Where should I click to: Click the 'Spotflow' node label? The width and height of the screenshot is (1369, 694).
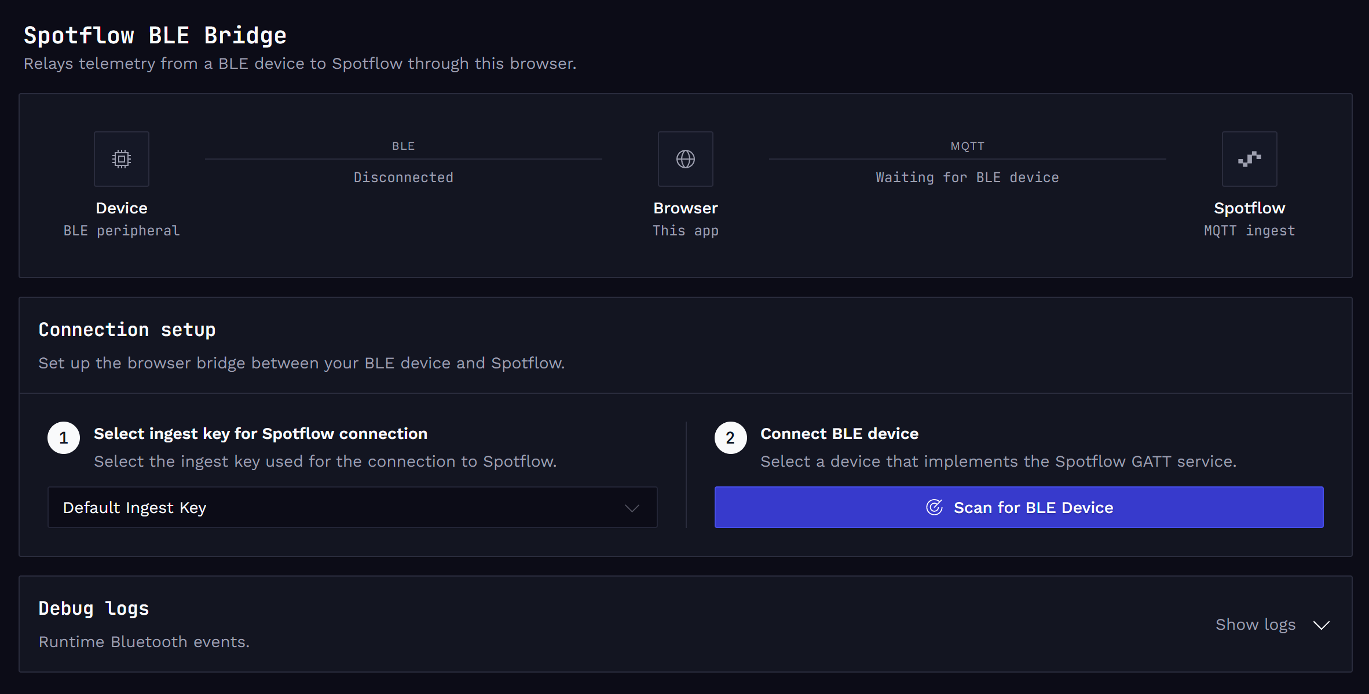[x=1250, y=208]
